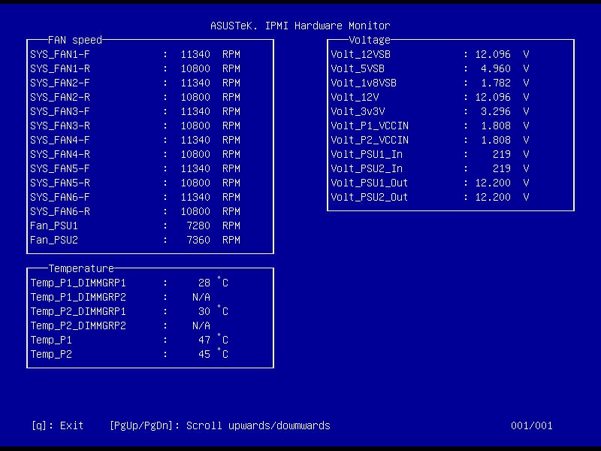Click the Volt_12VSB label

[361, 54]
